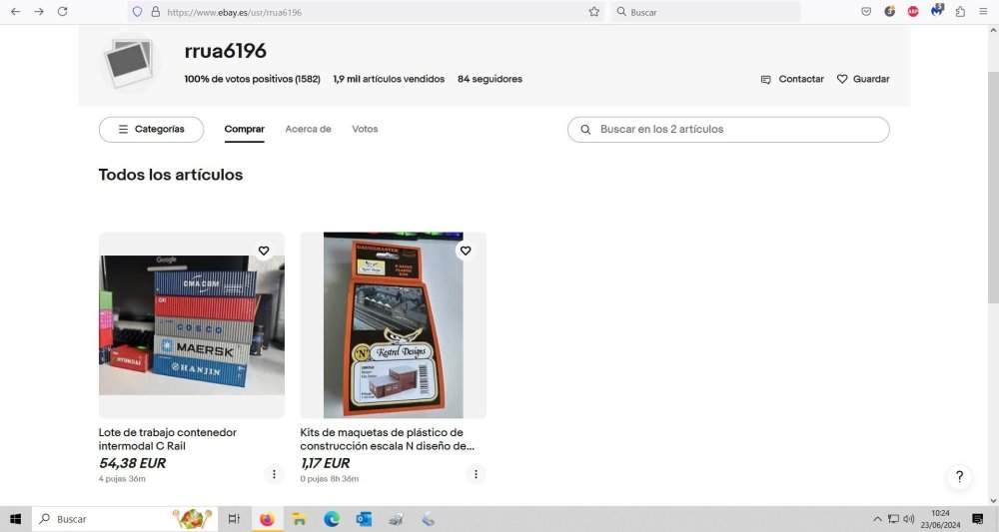Open the Firefox hamburger application menu
Image resolution: width=999 pixels, height=532 pixels.
(983, 11)
